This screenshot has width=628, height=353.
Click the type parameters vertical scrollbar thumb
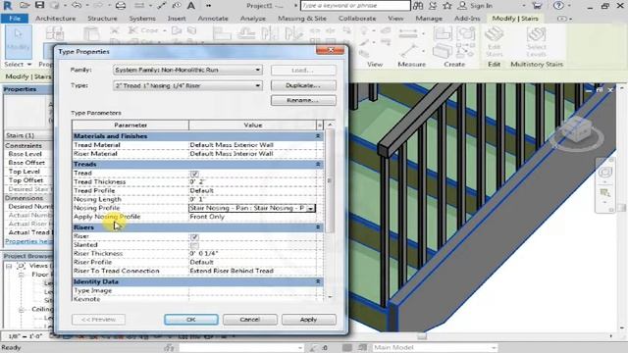(x=330, y=180)
